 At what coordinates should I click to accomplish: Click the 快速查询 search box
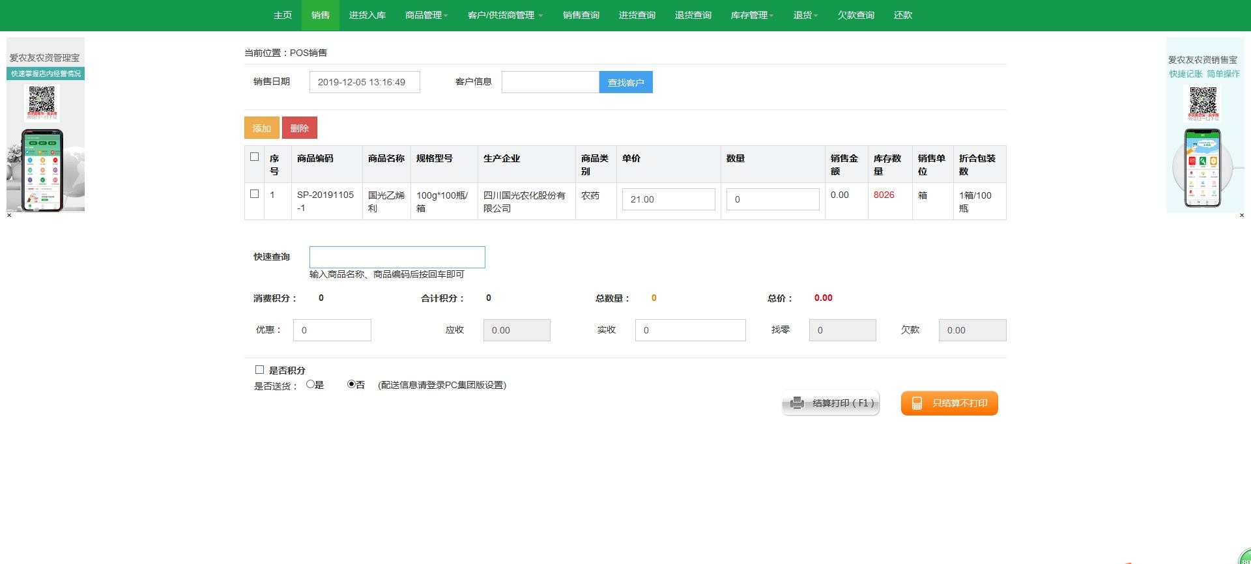[x=397, y=257]
